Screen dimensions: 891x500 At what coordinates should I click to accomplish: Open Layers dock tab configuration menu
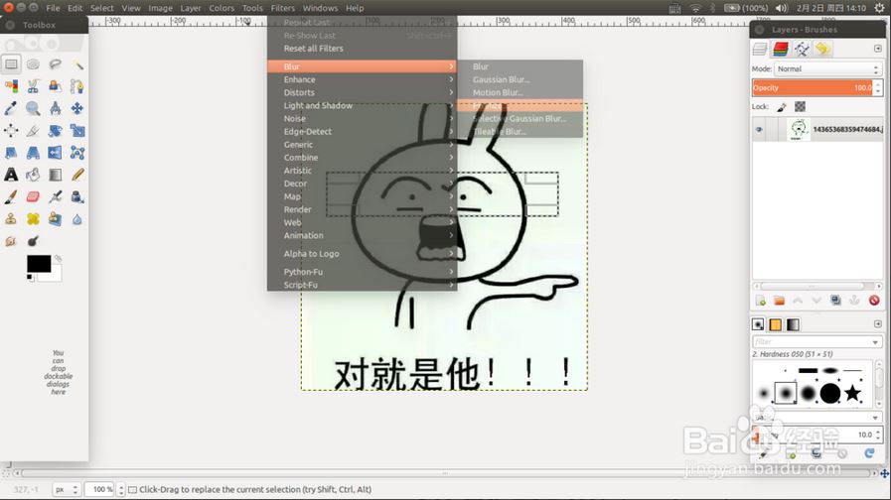coord(877,49)
